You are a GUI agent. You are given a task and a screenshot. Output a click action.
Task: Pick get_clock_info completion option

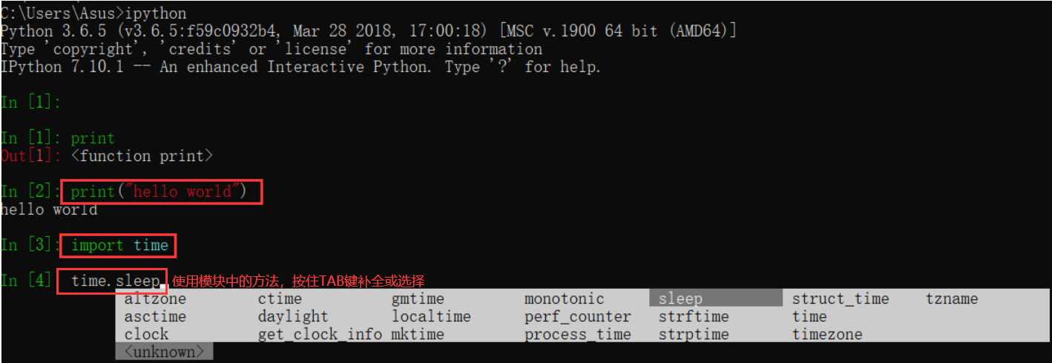320,335
